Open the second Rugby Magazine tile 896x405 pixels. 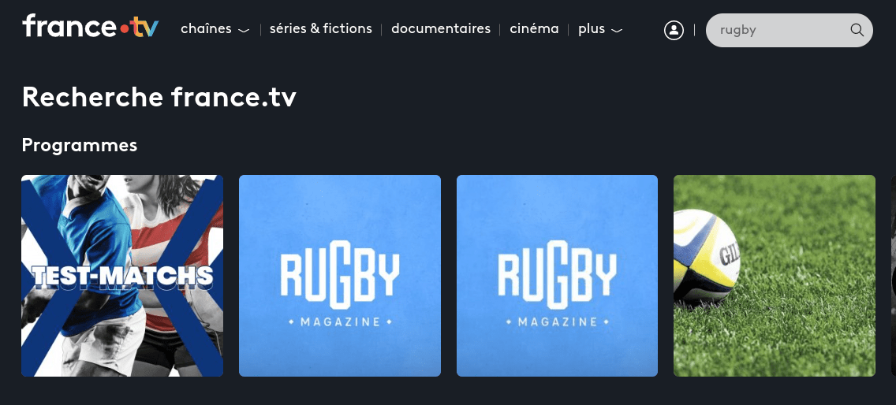point(557,276)
